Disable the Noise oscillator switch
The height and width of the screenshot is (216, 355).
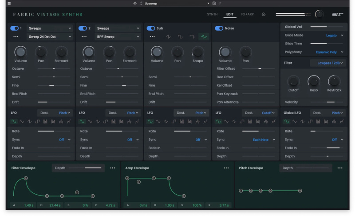pyautogui.click(x=219, y=28)
